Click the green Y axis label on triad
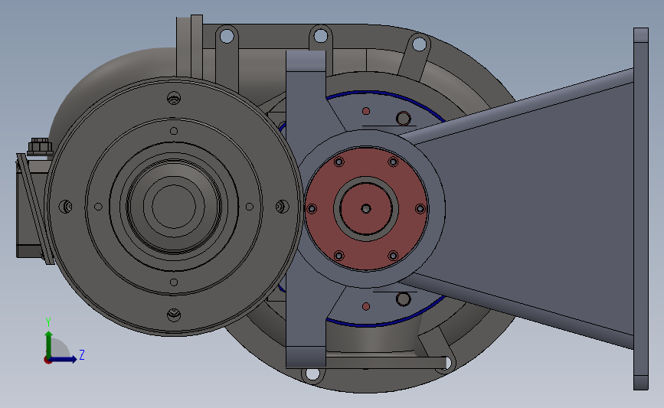This screenshot has width=664, height=408. pos(48,322)
